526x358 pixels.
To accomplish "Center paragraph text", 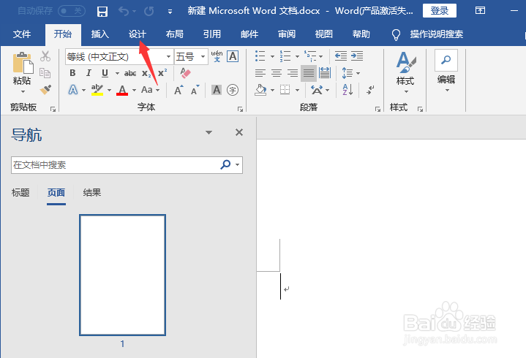I will pyautogui.click(x=277, y=73).
